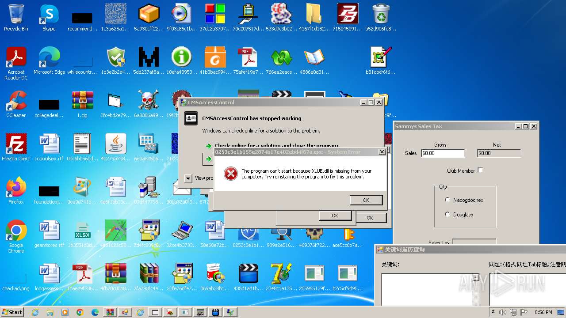Click the Net sales value field

point(499,153)
